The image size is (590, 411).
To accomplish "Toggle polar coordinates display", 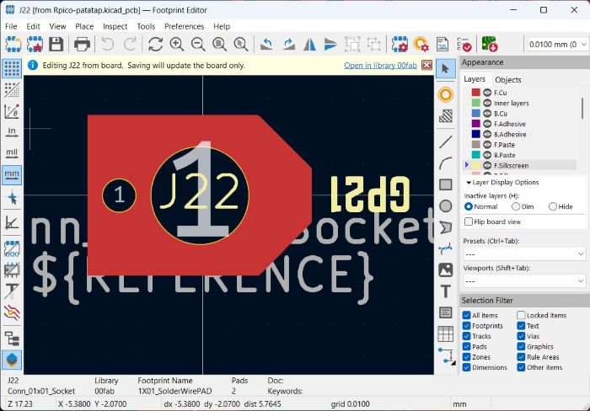I will [x=12, y=111].
